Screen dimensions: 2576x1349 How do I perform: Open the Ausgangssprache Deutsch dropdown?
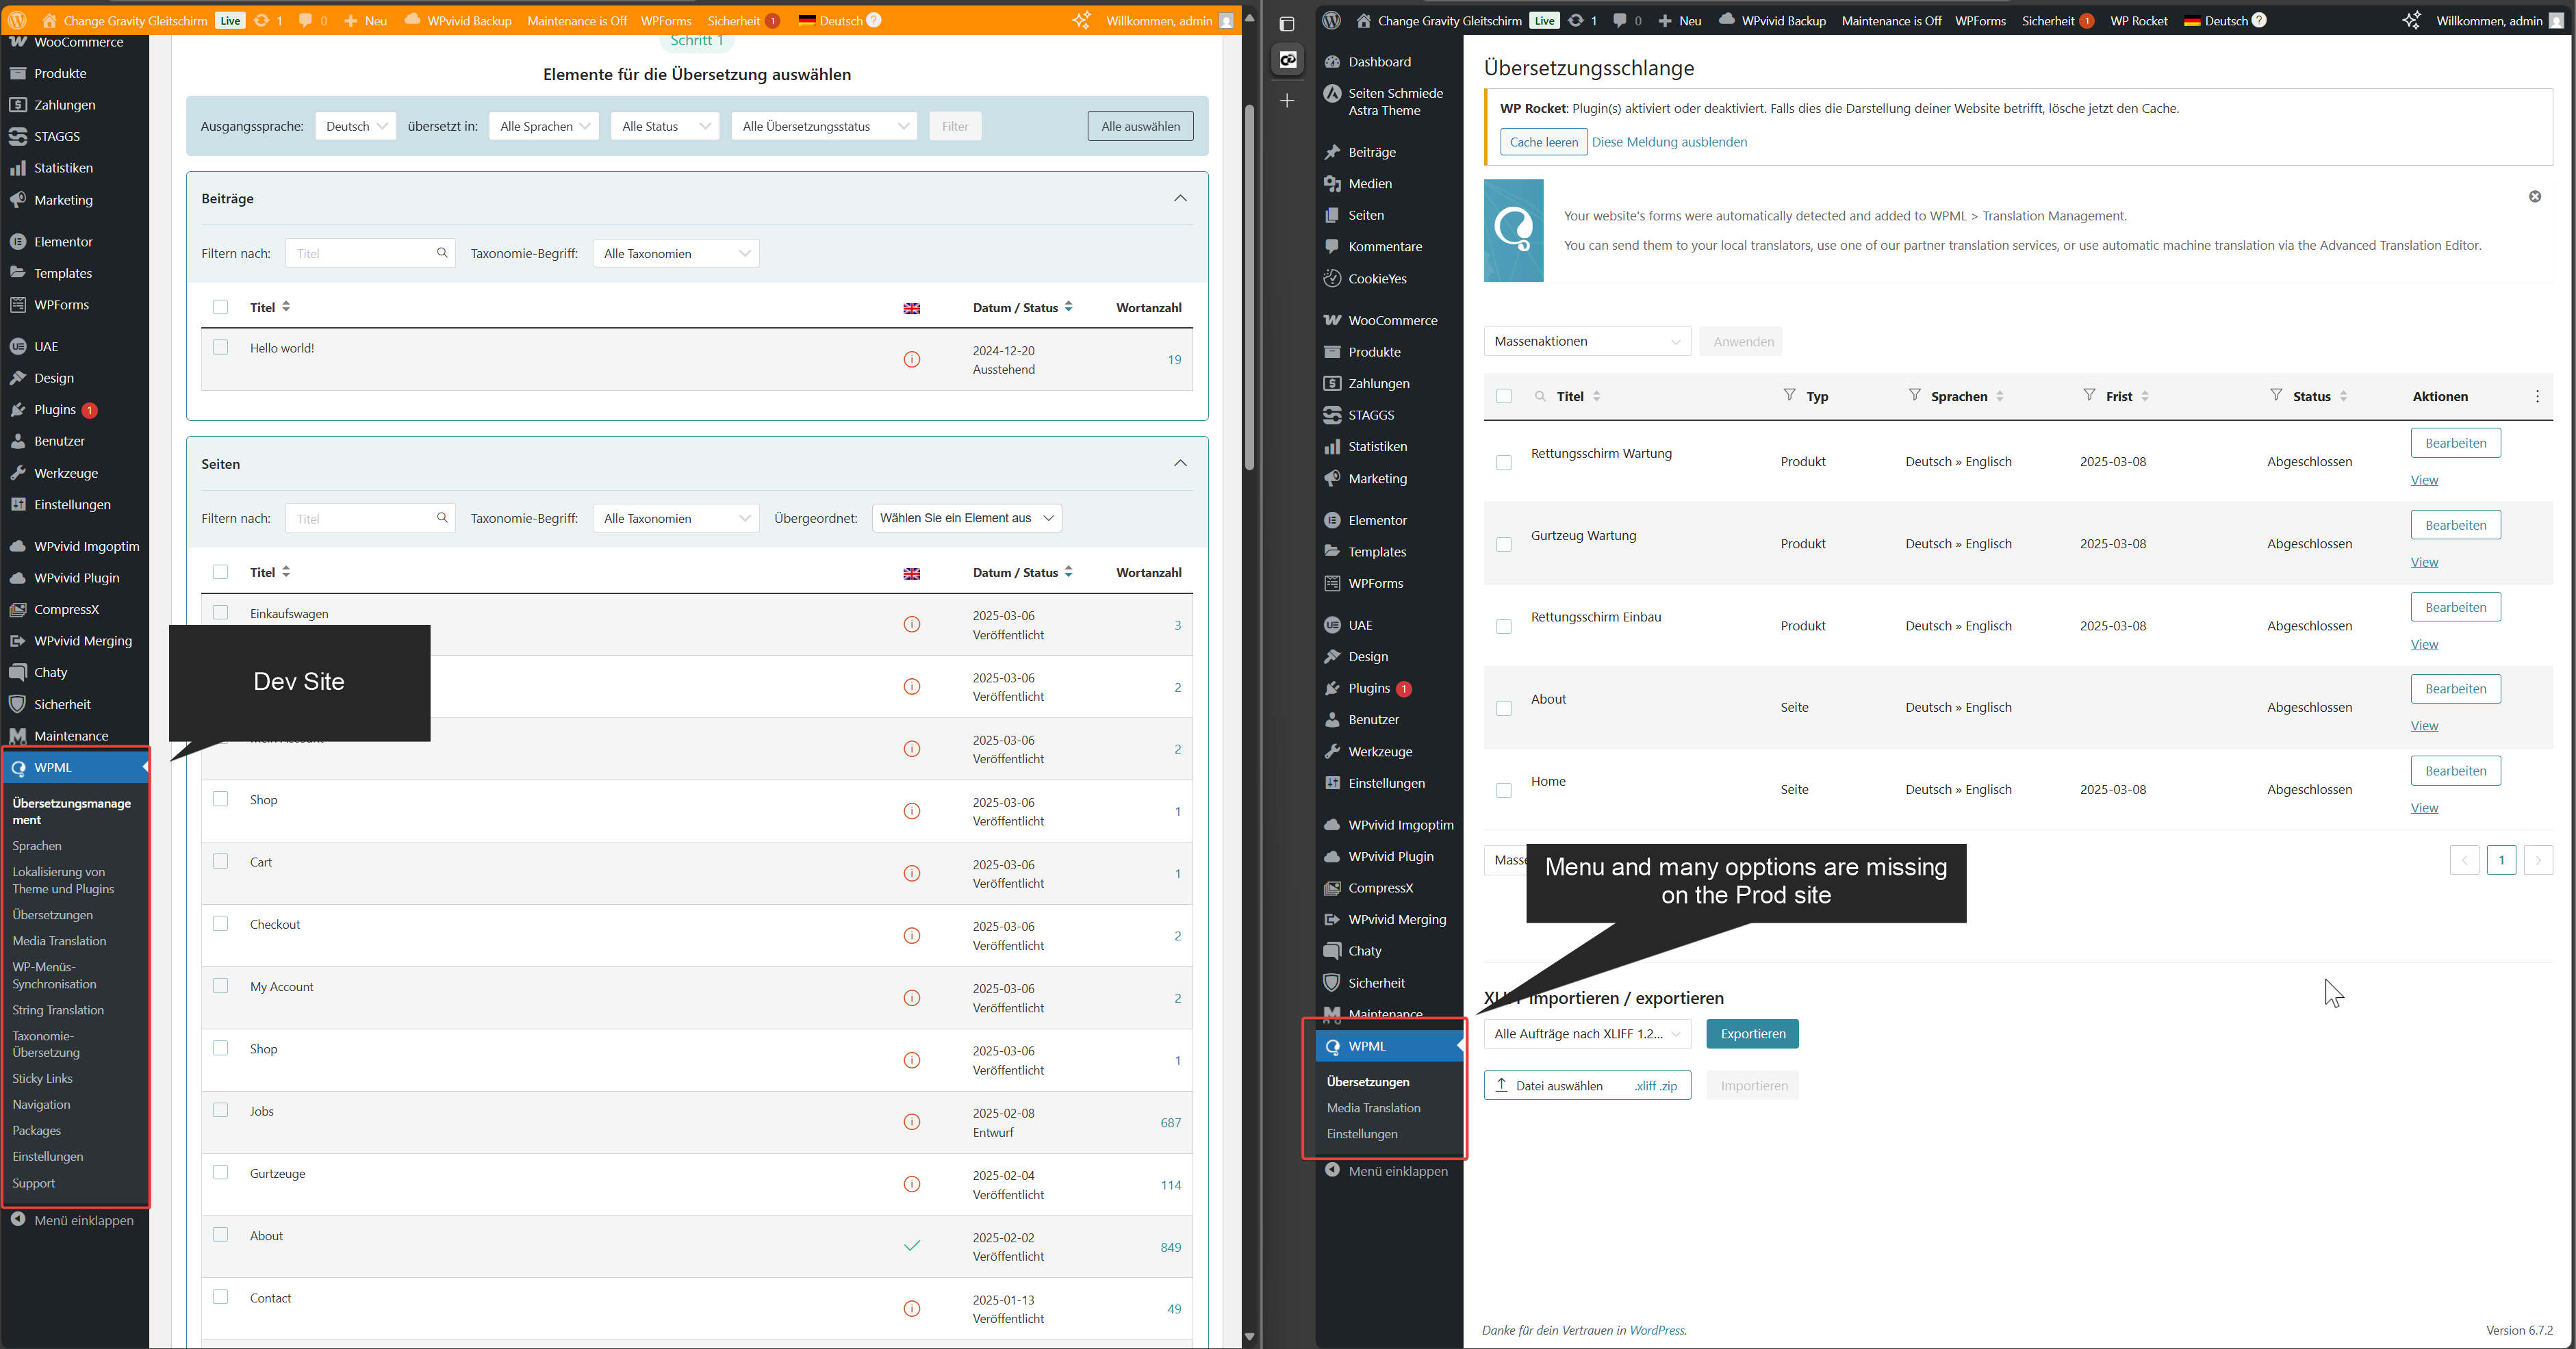tap(356, 126)
